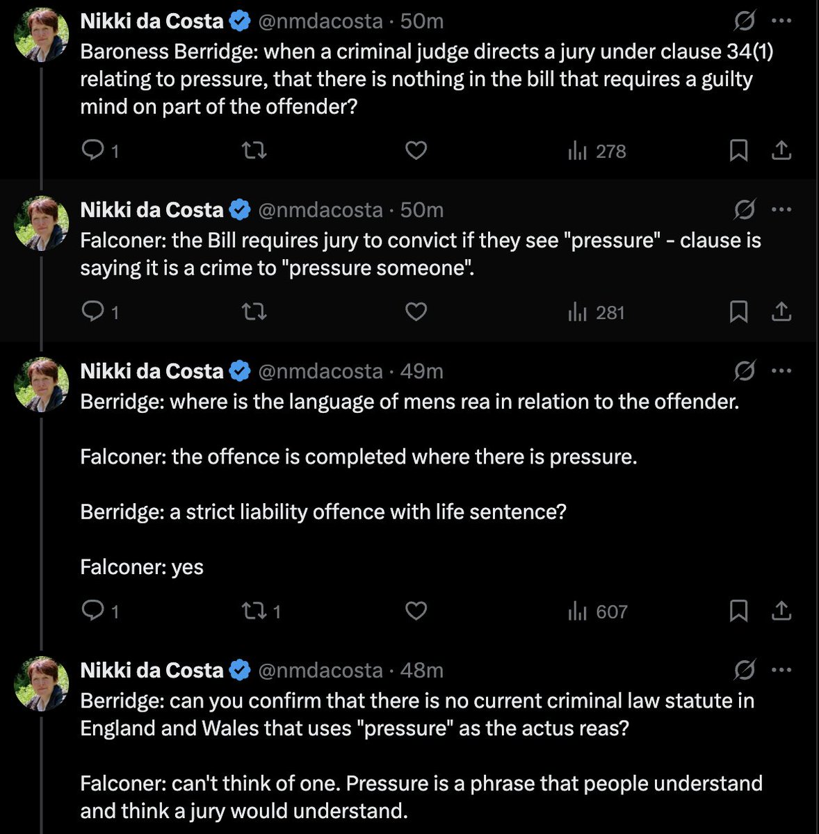819x834 pixels.
Task: Click Grok icon on the 48m tweet
Action: click(x=744, y=670)
